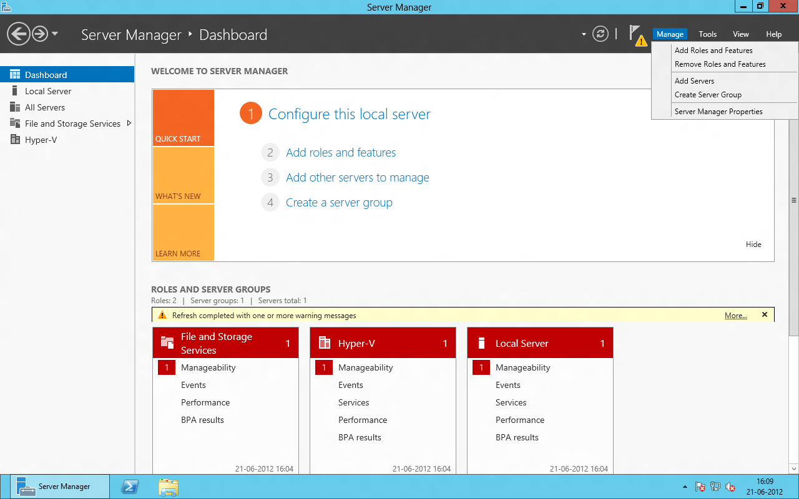
Task: Open the Manage menu
Action: point(670,34)
